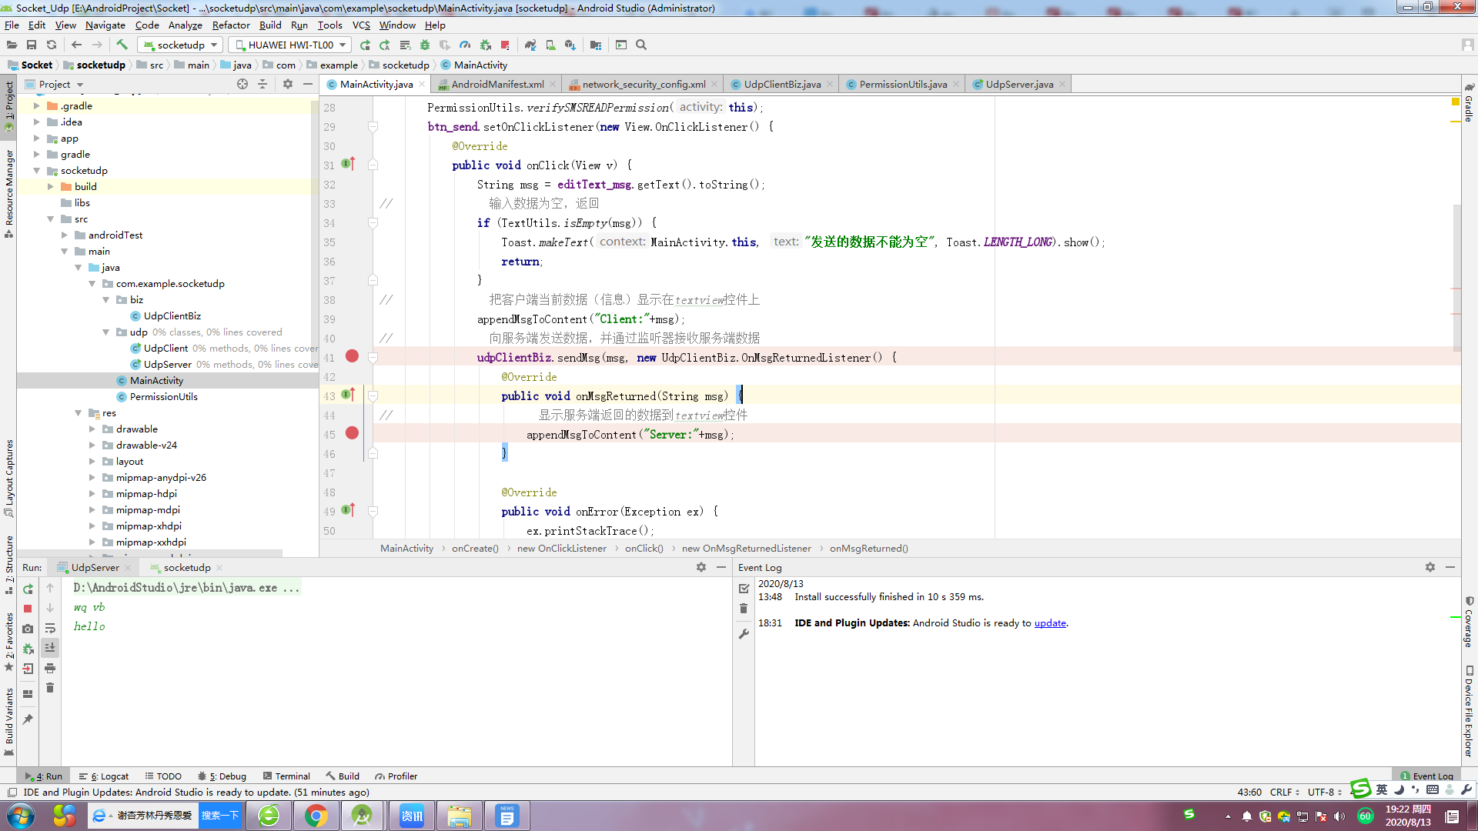
Task: Click the Event Log status bar button
Action: [x=1426, y=776]
